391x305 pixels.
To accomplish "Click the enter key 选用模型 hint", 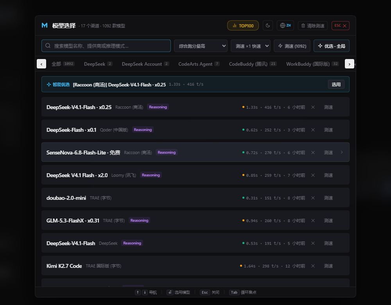I will pyautogui.click(x=179, y=292).
